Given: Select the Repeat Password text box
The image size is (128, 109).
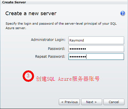Looking at the screenshot, I should 96,57.
